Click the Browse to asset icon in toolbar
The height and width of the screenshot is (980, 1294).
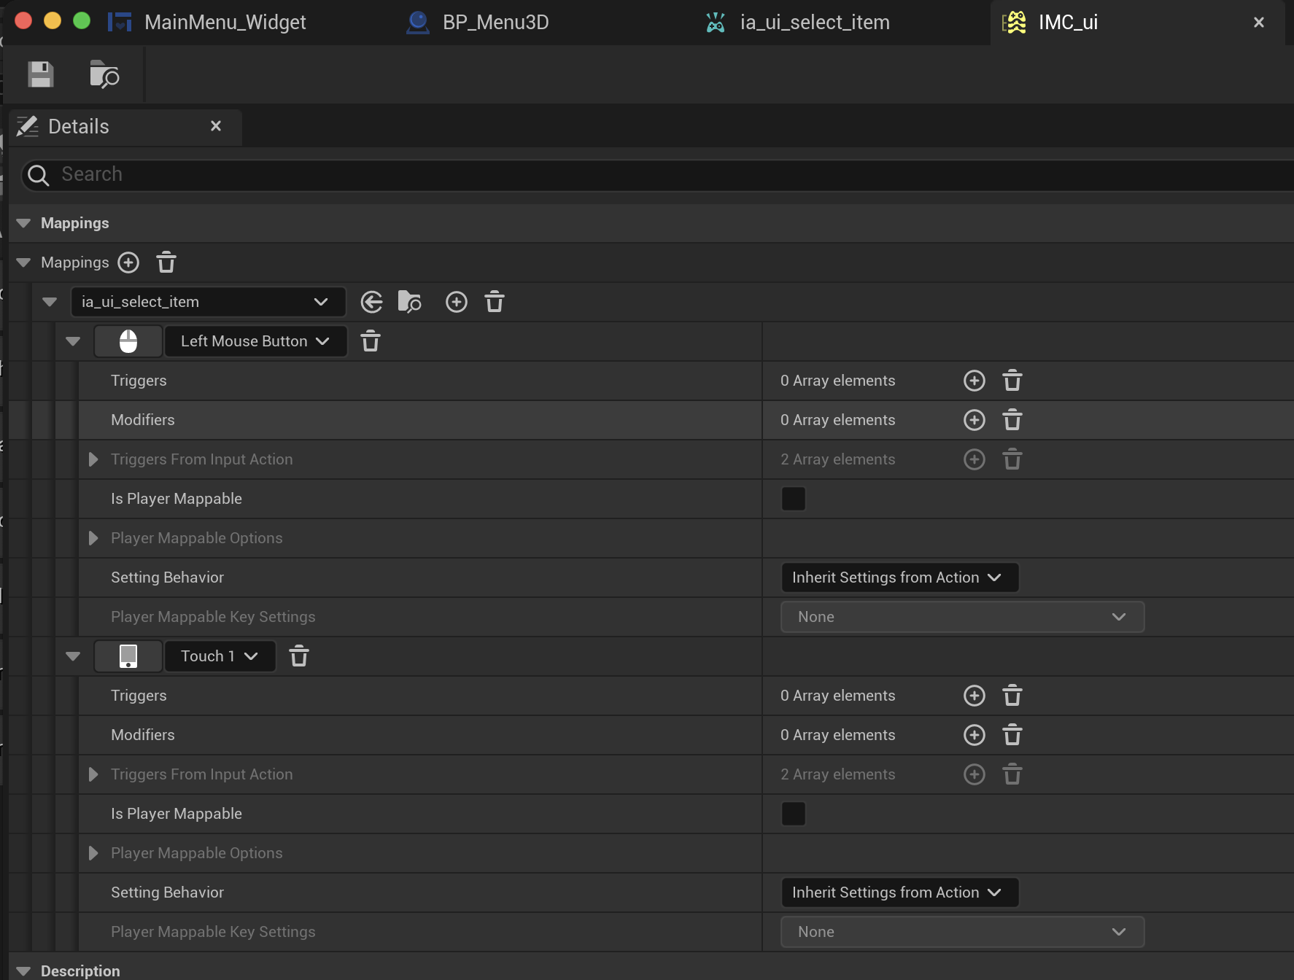[x=104, y=74]
